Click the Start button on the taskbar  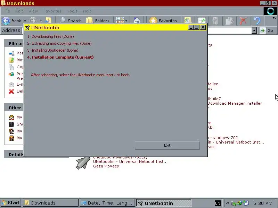pyautogui.click(x=11, y=203)
